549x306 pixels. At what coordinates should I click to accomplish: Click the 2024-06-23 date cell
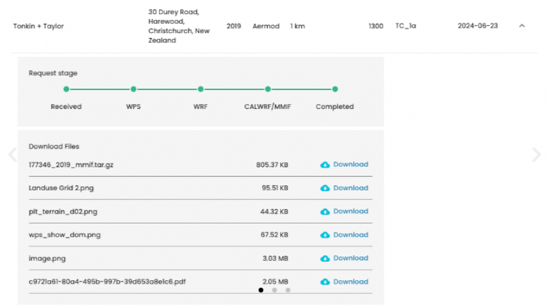[x=477, y=26]
